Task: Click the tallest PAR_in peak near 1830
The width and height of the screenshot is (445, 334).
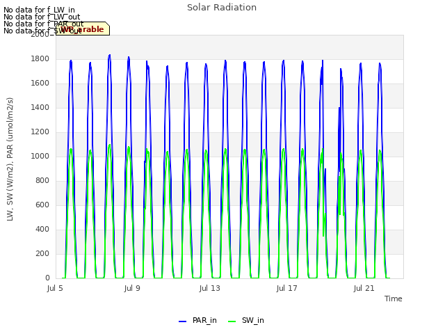Action: click(x=110, y=55)
